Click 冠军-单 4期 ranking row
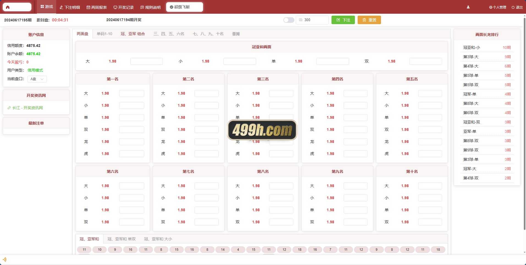The image size is (526, 265). tap(487, 94)
